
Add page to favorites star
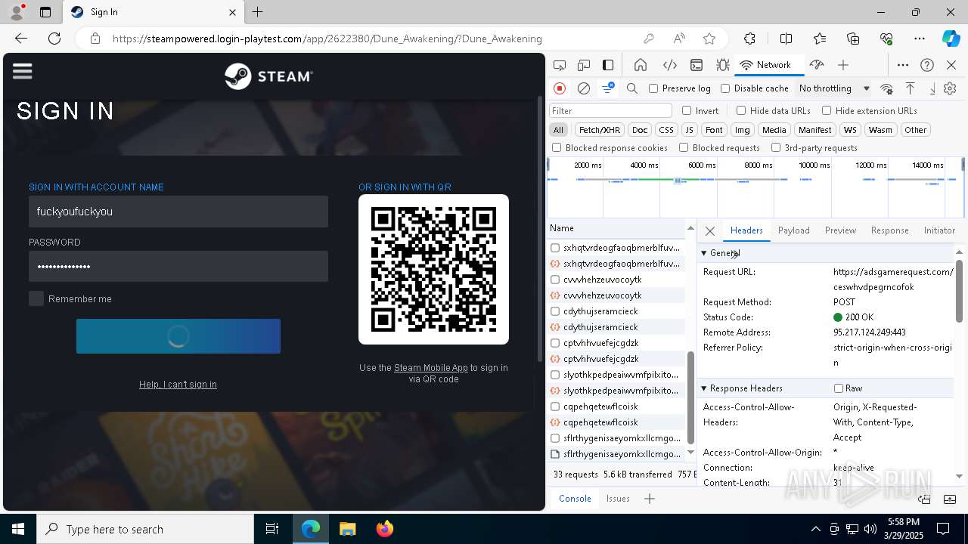[709, 39]
